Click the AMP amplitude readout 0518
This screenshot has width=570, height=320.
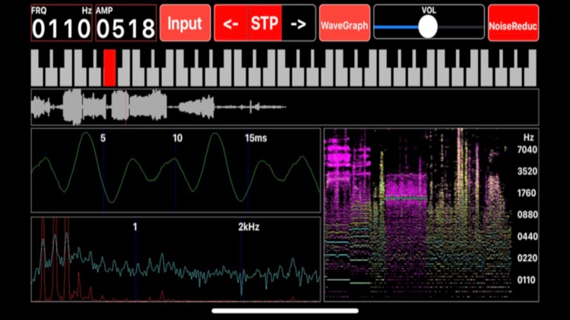click(125, 23)
